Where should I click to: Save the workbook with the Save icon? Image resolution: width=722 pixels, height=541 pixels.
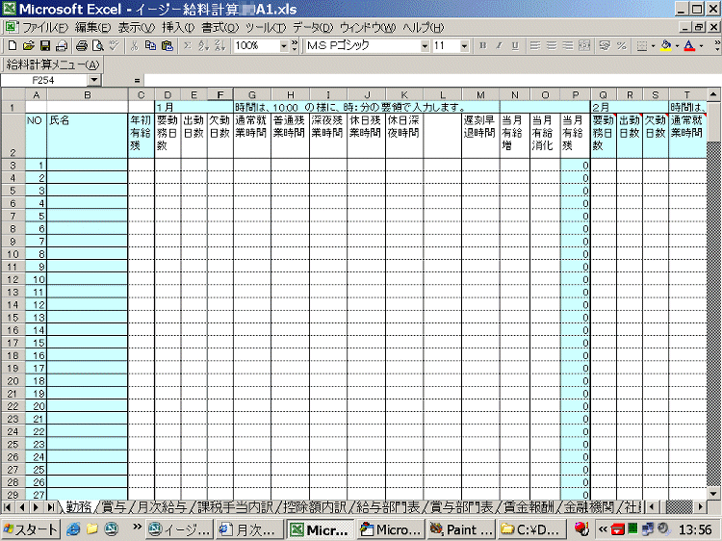[x=44, y=45]
